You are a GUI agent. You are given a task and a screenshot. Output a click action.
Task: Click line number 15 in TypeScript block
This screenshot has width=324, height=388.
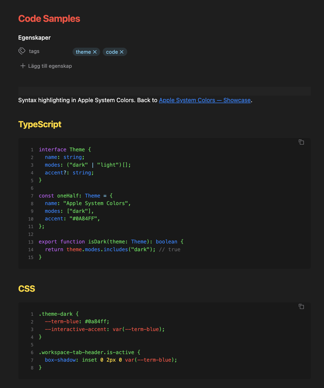[x=31, y=257]
